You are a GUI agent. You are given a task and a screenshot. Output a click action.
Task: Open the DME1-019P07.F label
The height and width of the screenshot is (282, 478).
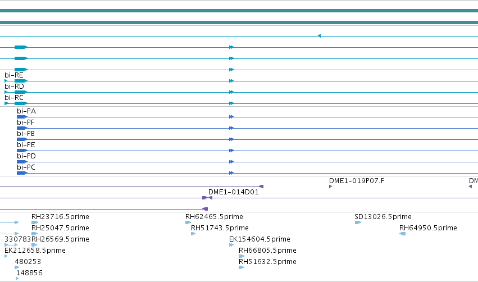pos(356,181)
